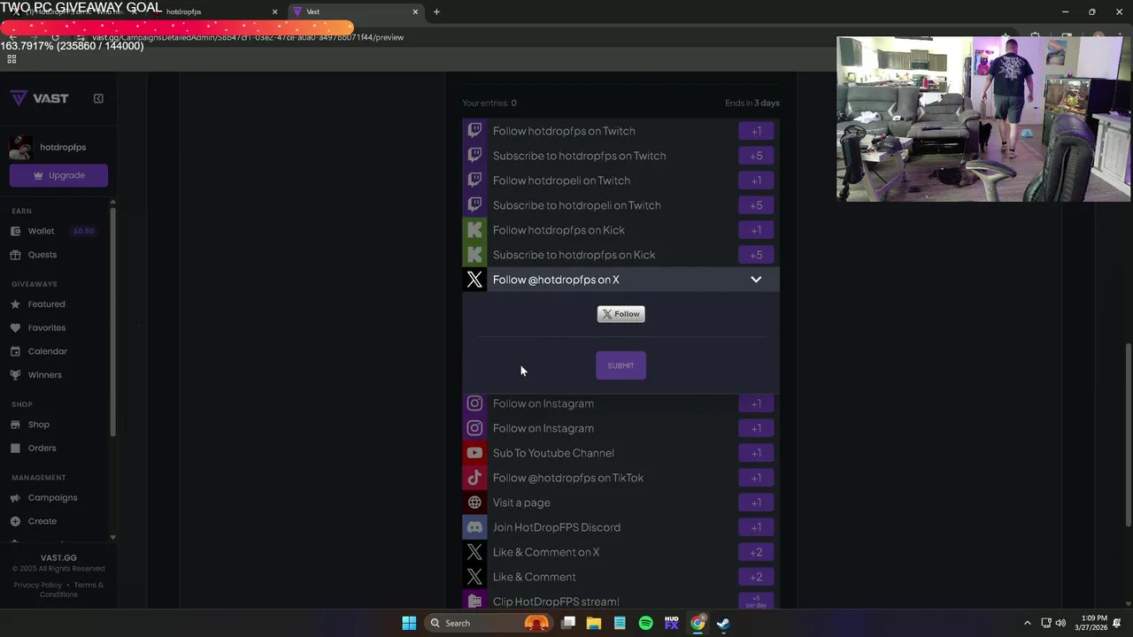
Task: Open HUD FX from taskbar
Action: click(x=671, y=623)
